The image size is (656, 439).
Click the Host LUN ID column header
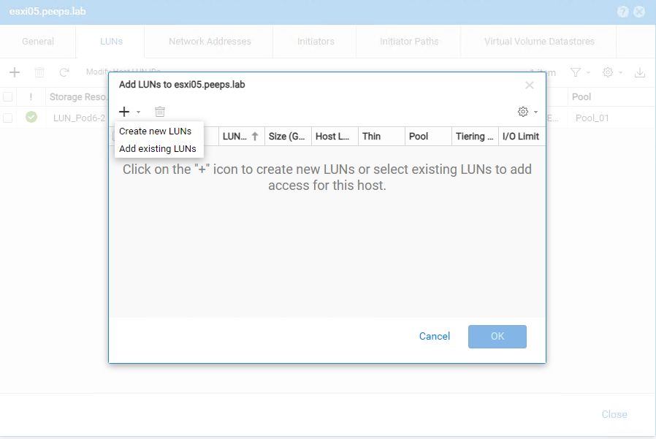335,137
